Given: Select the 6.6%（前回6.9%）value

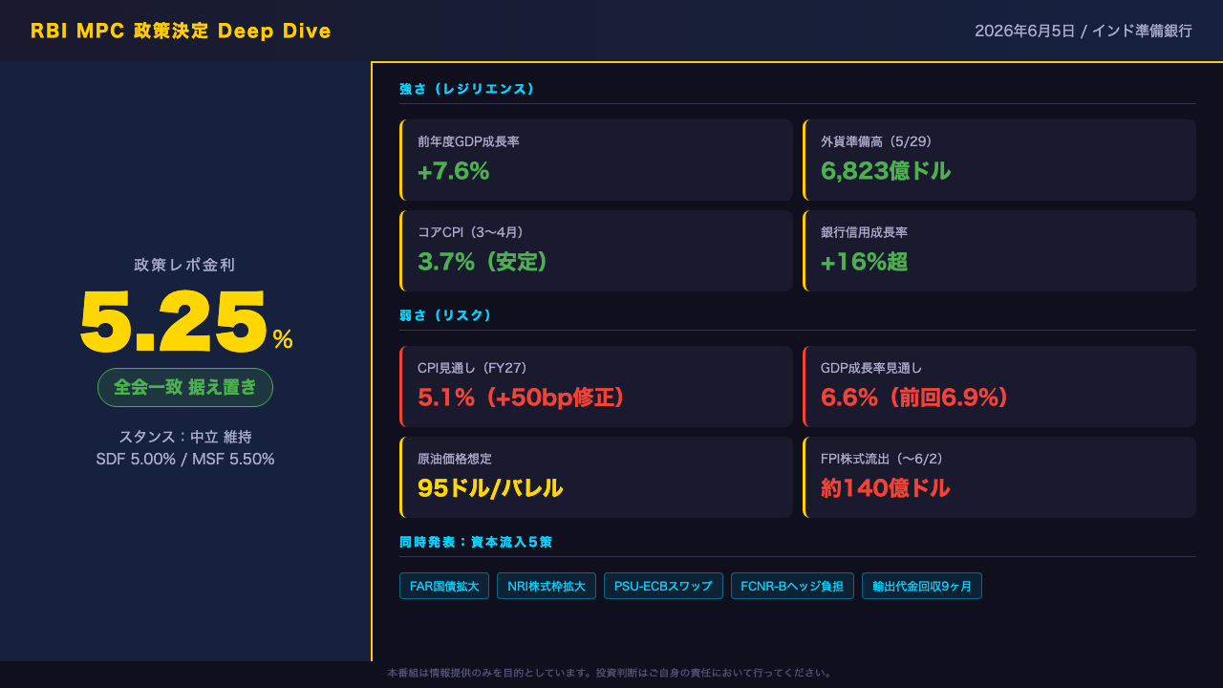Looking at the screenshot, I should coord(915,398).
